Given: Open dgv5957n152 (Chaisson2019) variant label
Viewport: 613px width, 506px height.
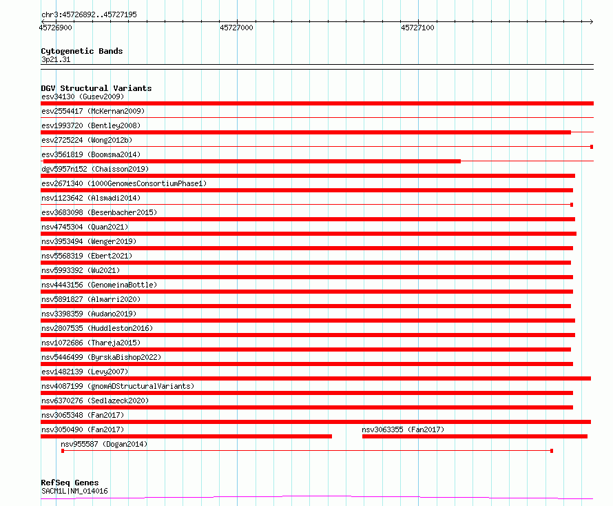Looking at the screenshot, I should [x=95, y=169].
